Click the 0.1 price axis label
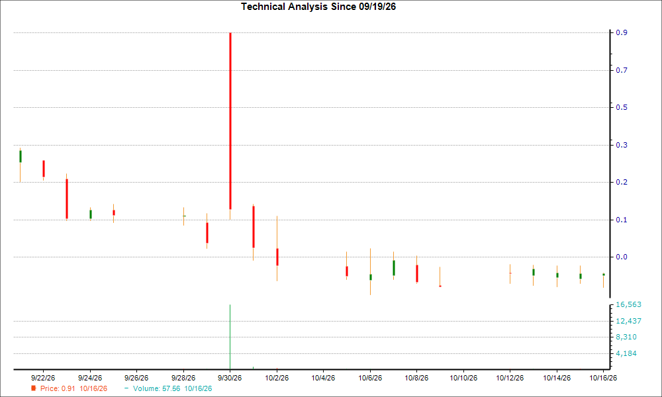662x397 pixels. [x=622, y=220]
